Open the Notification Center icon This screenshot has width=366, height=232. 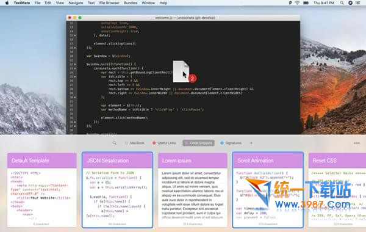point(357,3)
